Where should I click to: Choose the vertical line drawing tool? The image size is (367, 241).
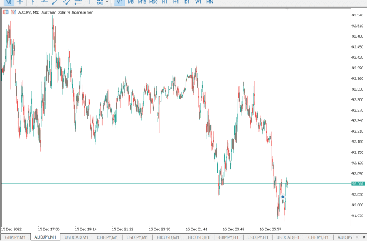click(33, 2)
